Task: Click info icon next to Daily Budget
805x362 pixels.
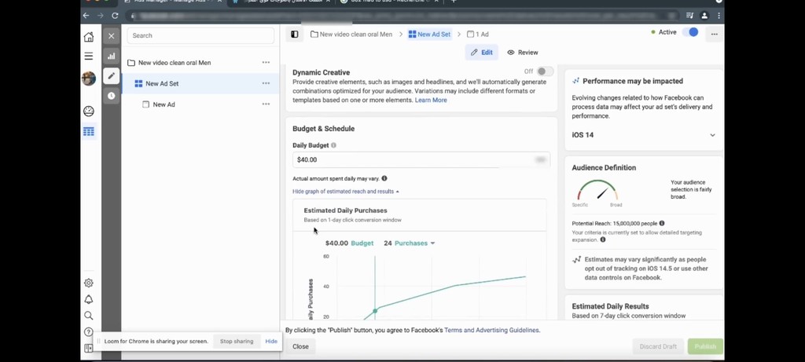Action: pos(333,145)
